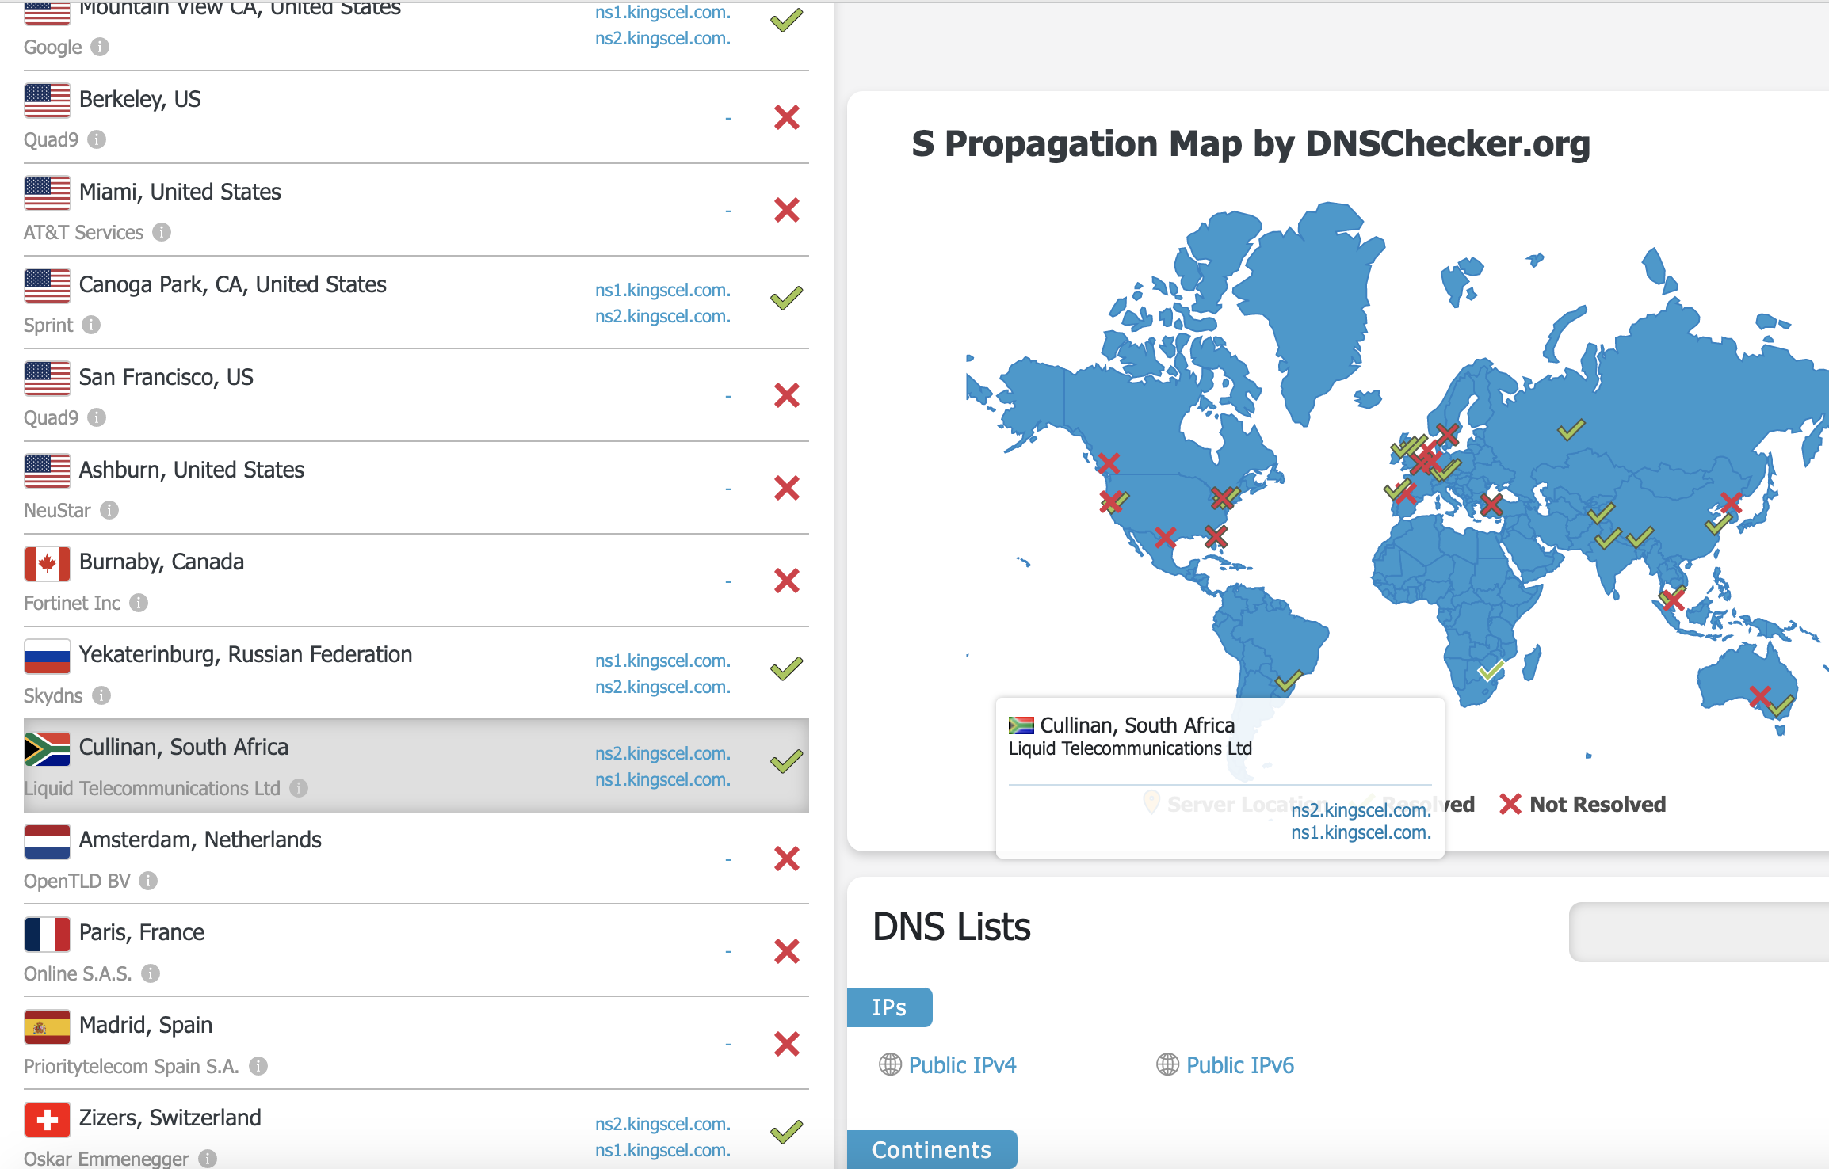Click info icon for Quad9 under San Francisco
The image size is (1829, 1169).
(97, 417)
